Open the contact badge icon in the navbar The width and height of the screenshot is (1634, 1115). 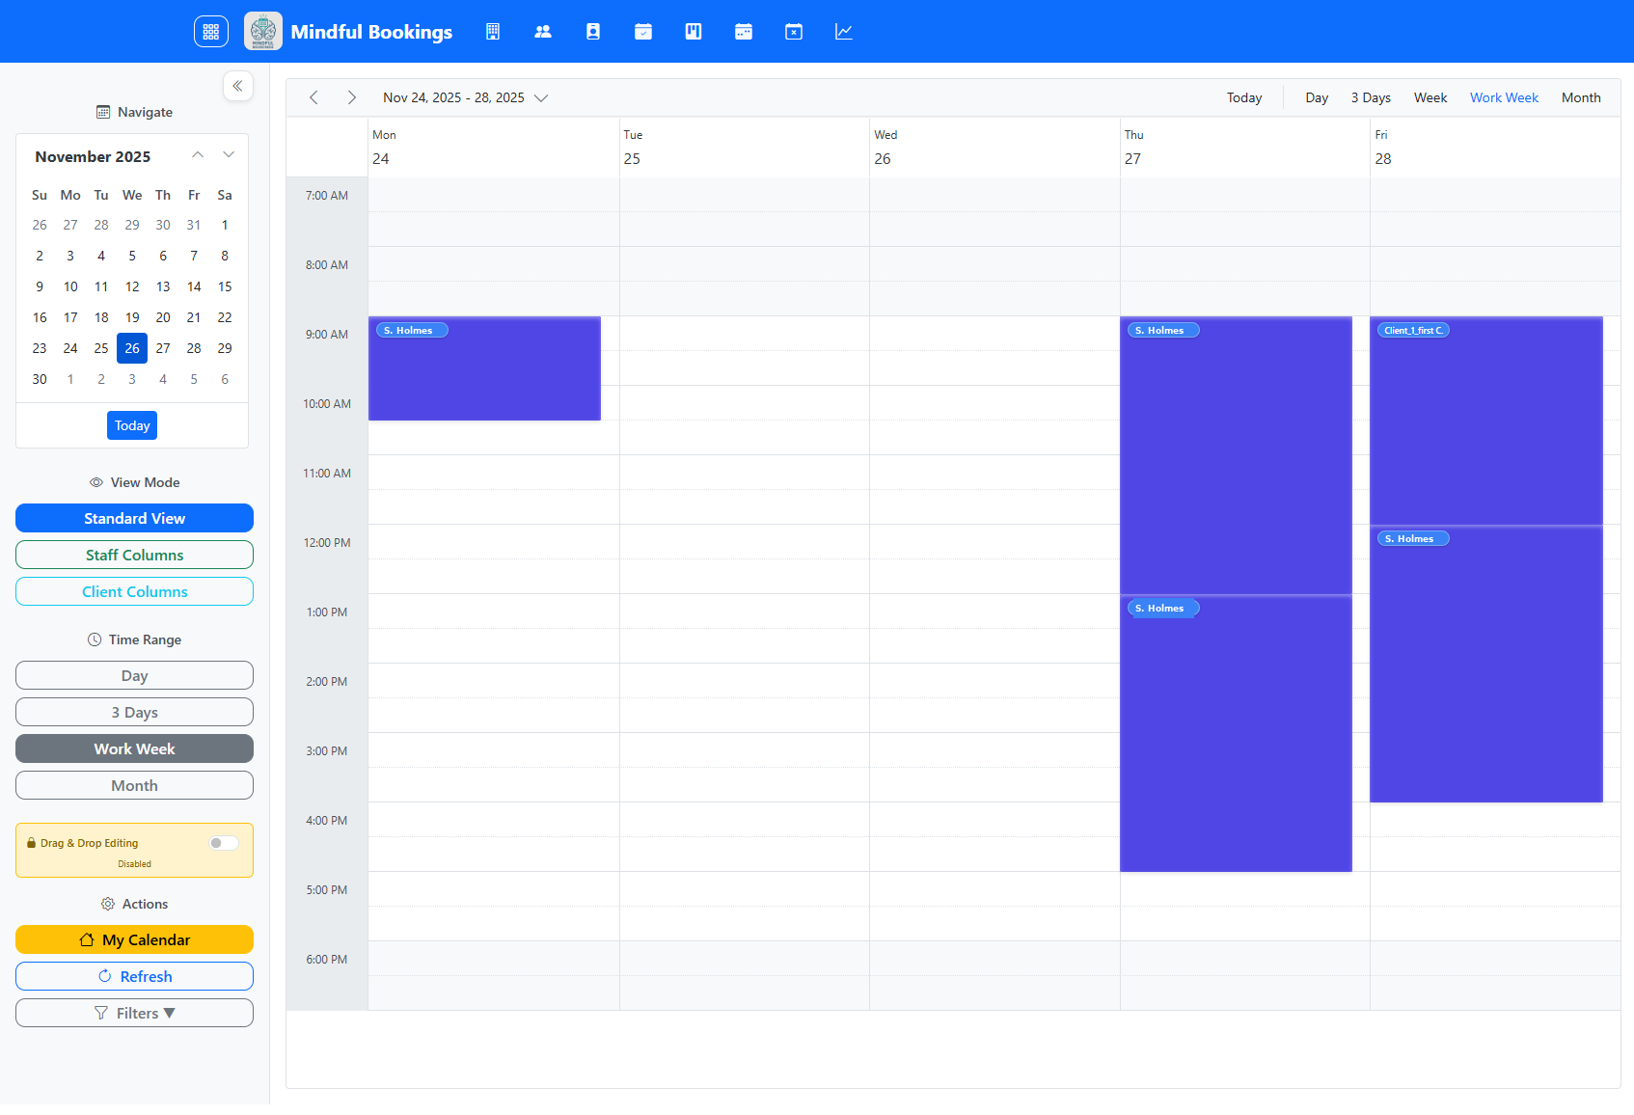point(593,32)
